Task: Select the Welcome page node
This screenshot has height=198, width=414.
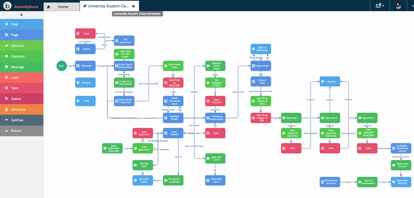Action: pos(85,66)
